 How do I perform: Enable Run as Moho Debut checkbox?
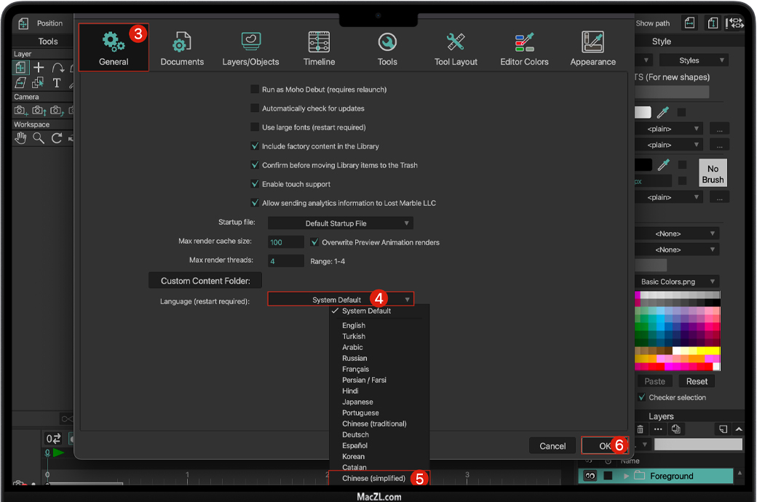(255, 89)
